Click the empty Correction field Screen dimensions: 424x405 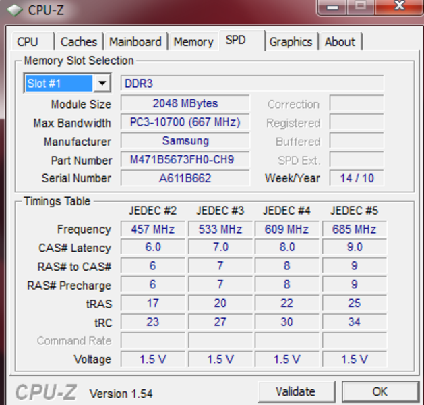(x=357, y=103)
